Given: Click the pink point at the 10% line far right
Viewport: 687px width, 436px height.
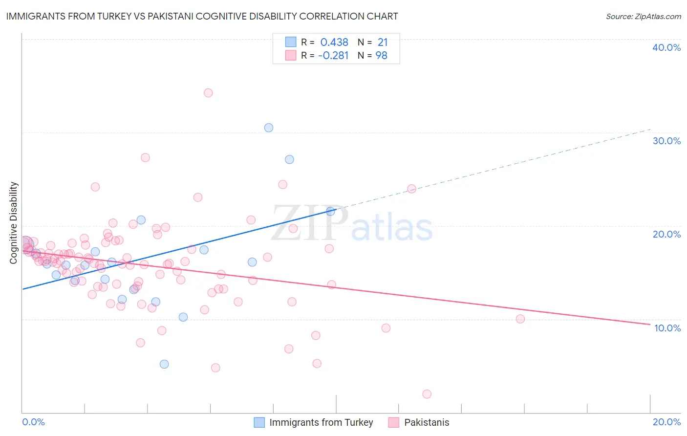Looking at the screenshot, I should click(x=520, y=319).
